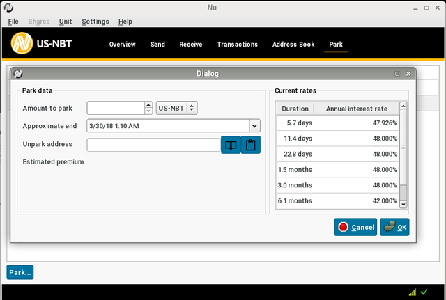
Task: Click the US-NBT logo in header
Action: 42,43
